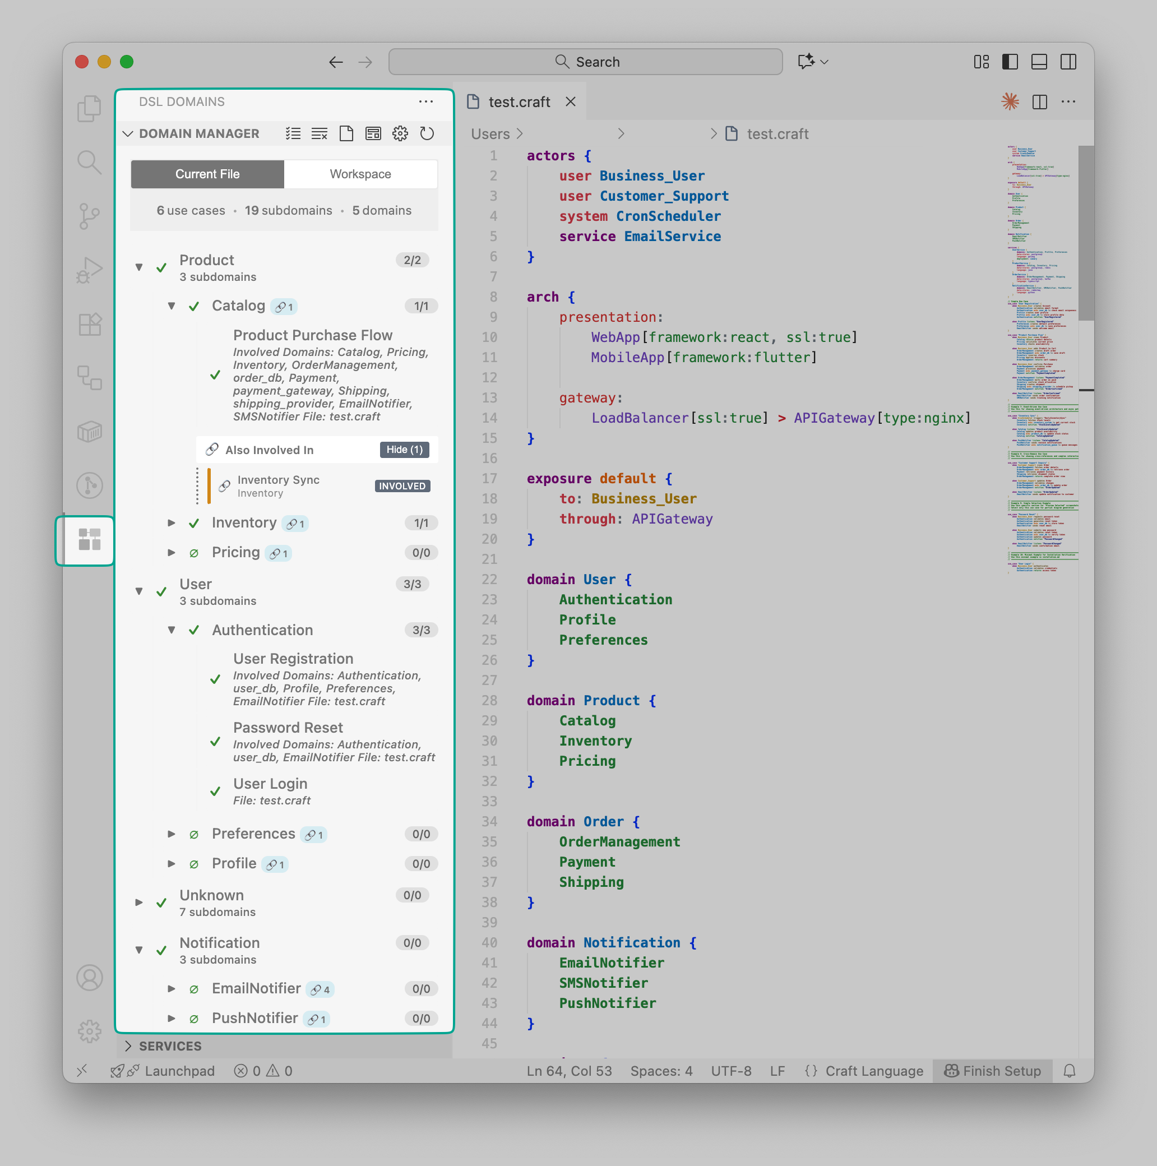The height and width of the screenshot is (1166, 1157).
Task: Click Hide (1) button
Action: (404, 450)
